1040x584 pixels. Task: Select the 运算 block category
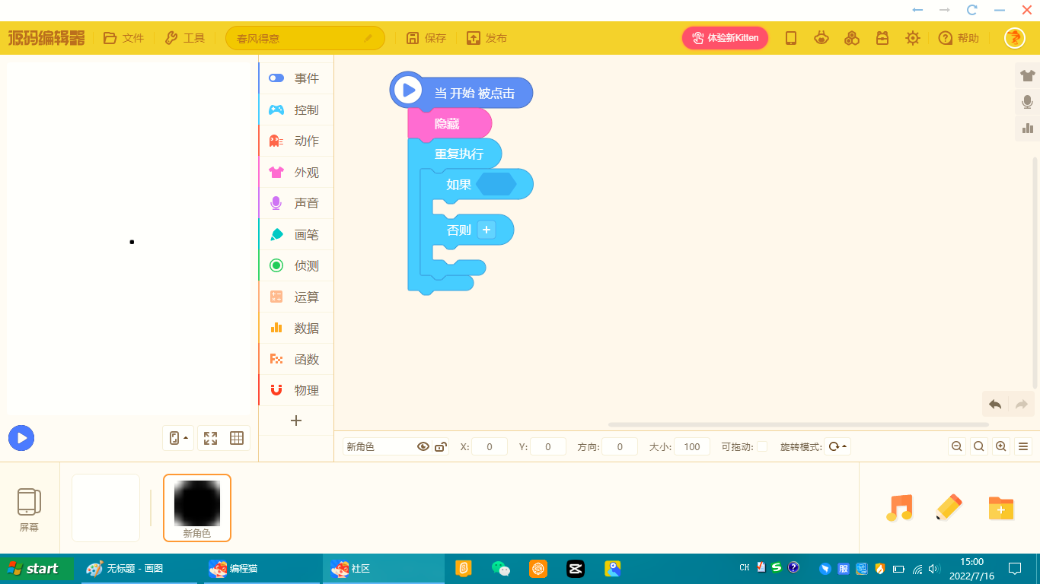(x=296, y=297)
